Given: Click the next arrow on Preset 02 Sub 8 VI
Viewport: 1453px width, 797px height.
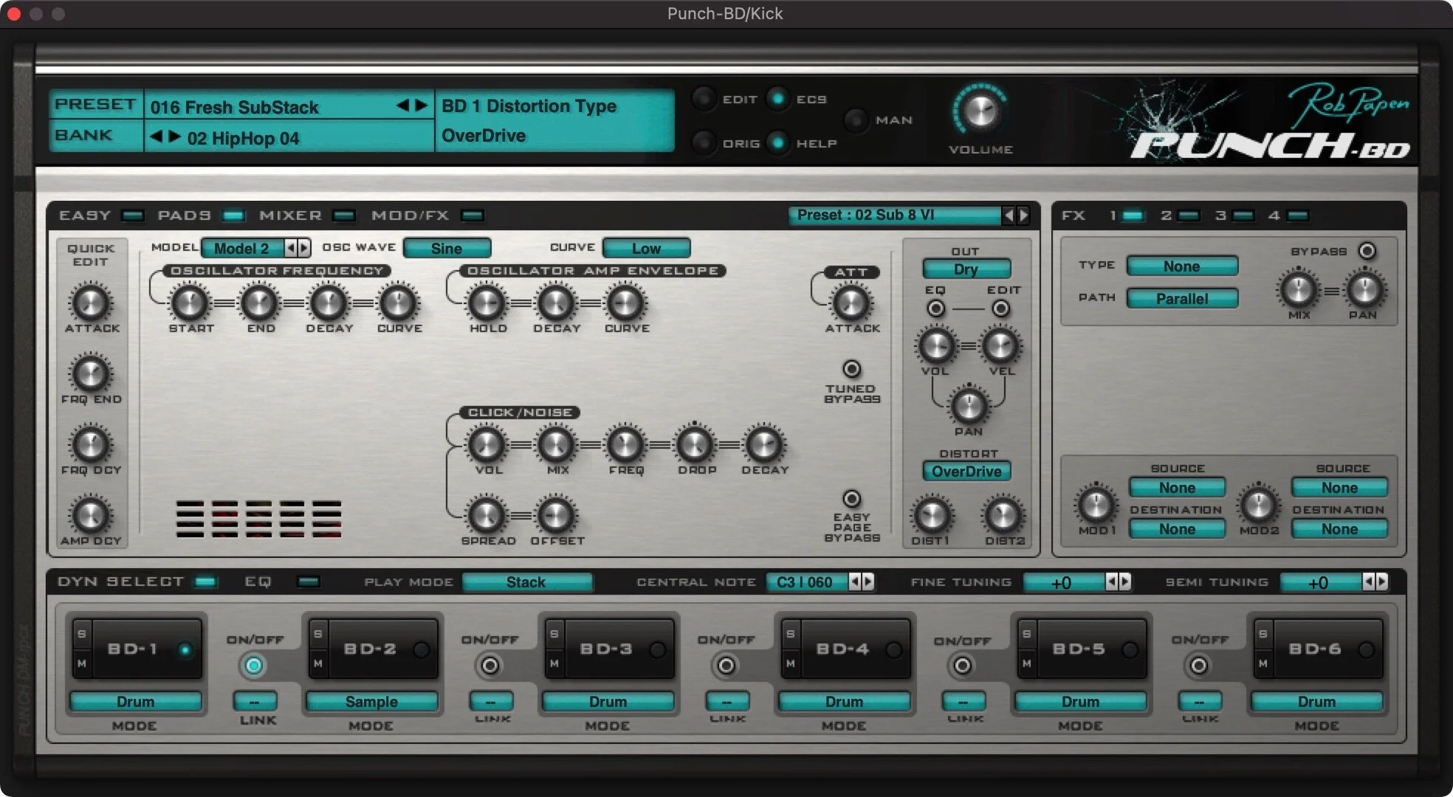Looking at the screenshot, I should (x=1023, y=215).
